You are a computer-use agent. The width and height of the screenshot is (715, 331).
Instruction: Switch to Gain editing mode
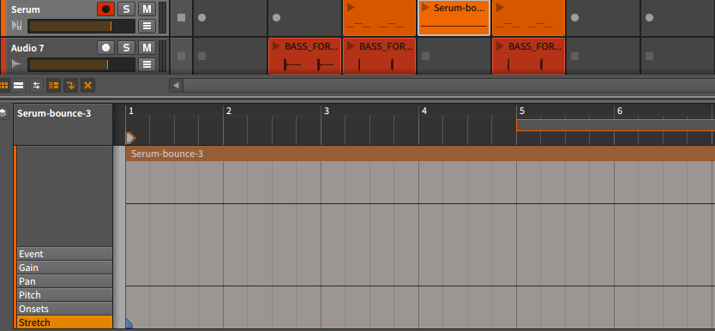(x=65, y=268)
